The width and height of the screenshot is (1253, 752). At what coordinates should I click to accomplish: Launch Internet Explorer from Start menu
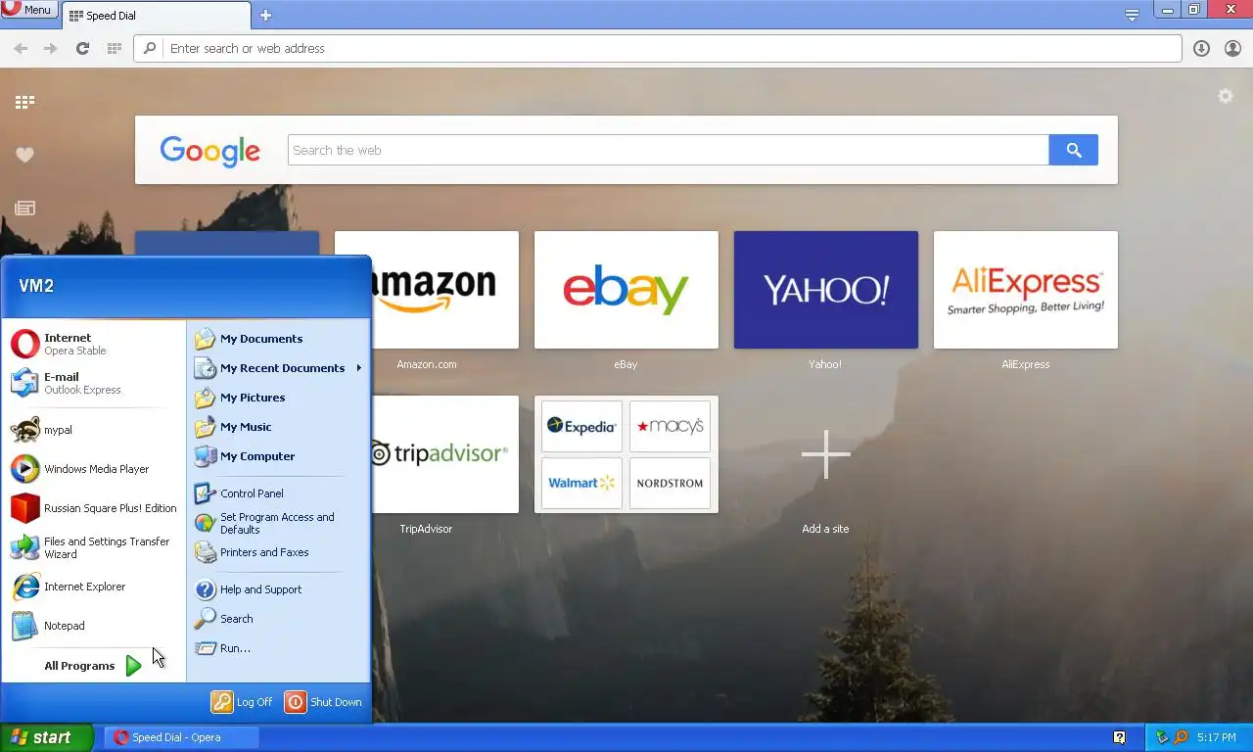click(x=94, y=587)
